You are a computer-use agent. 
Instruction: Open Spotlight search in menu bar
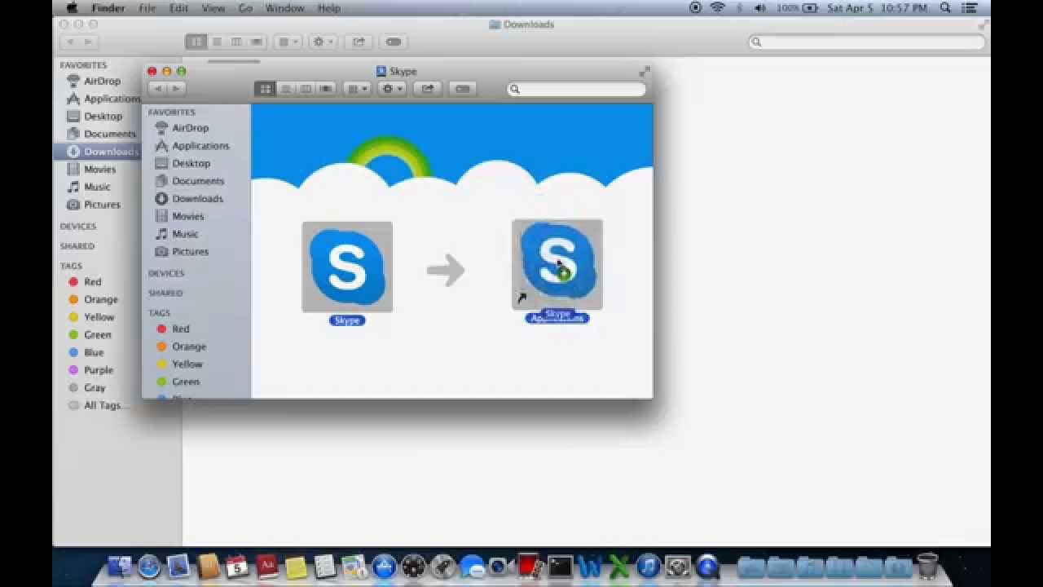pos(945,8)
